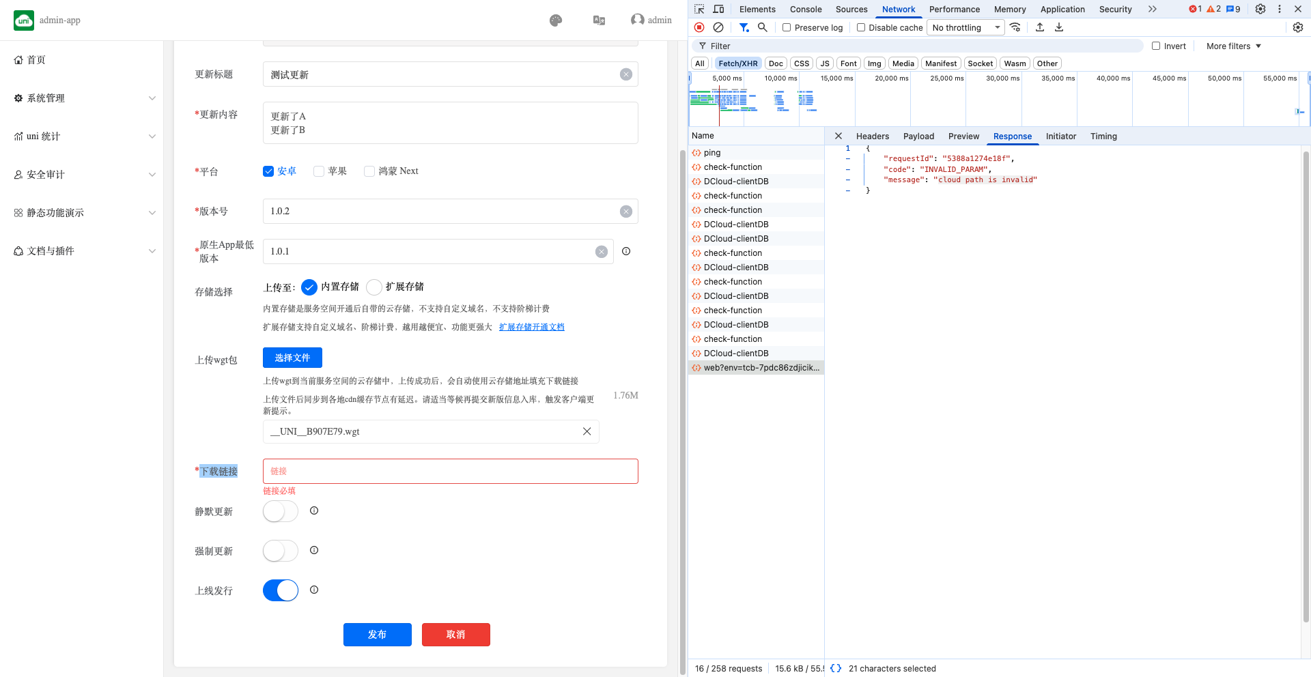Pretty-print response with braces icon
Image resolution: width=1311 pixels, height=677 pixels.
point(836,668)
